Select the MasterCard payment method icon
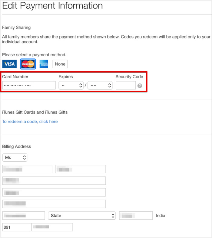 pos(28,64)
